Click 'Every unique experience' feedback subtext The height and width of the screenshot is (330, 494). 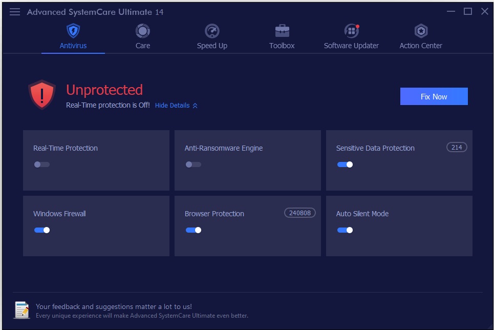pos(142,316)
